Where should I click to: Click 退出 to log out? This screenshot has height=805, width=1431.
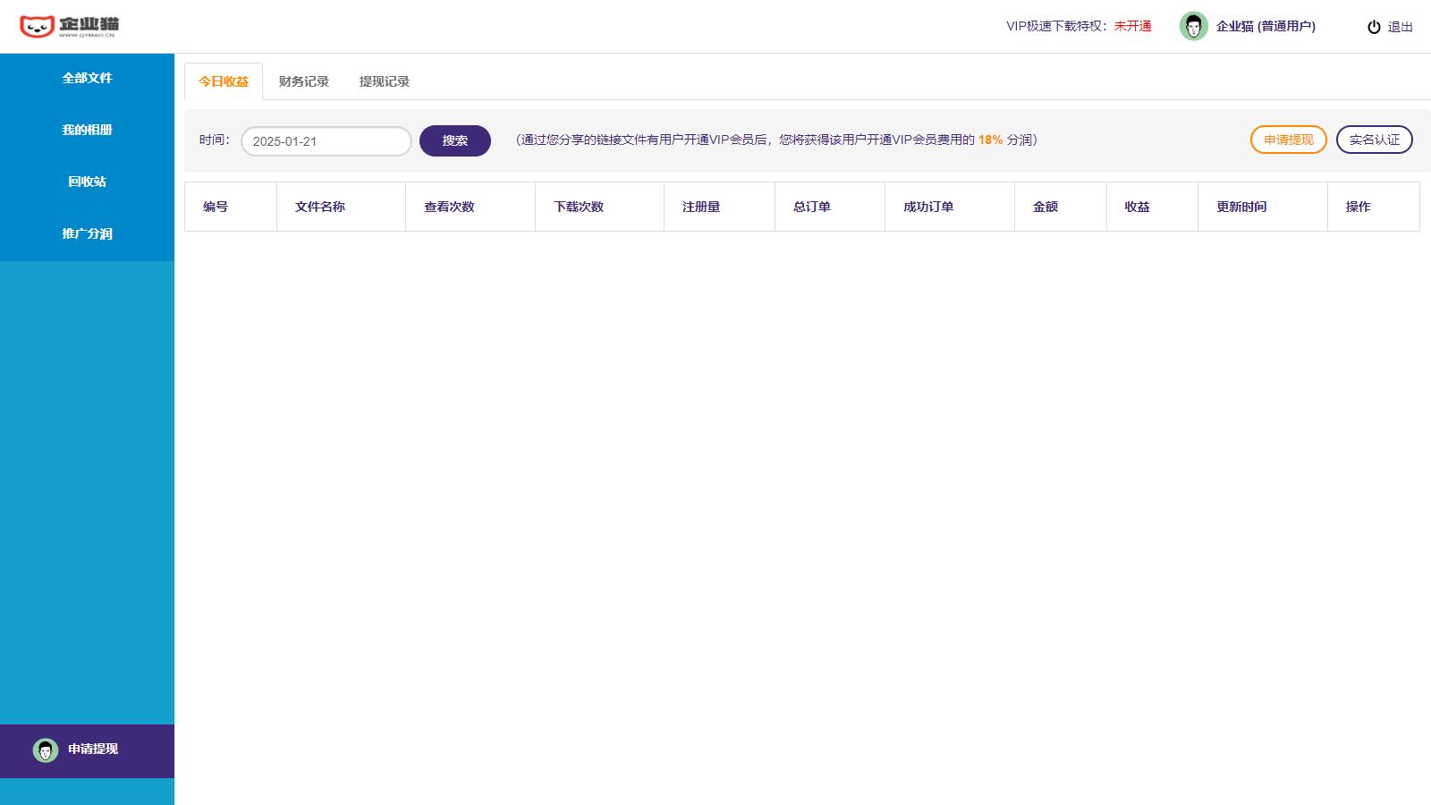click(1400, 27)
